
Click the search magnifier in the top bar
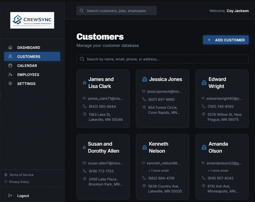pos(81,11)
